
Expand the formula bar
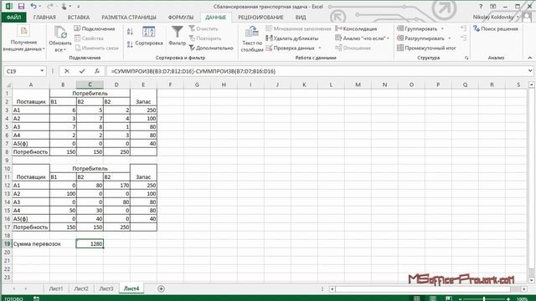pyautogui.click(x=530, y=71)
